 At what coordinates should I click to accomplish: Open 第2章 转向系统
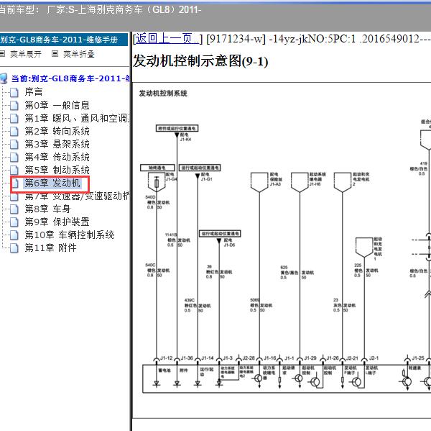click(x=57, y=131)
